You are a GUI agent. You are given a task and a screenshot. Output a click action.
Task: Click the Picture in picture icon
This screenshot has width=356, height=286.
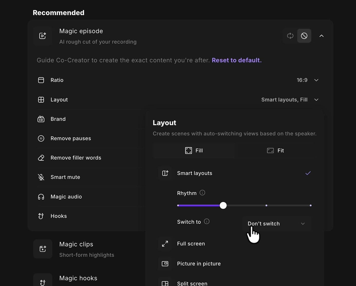(x=165, y=264)
